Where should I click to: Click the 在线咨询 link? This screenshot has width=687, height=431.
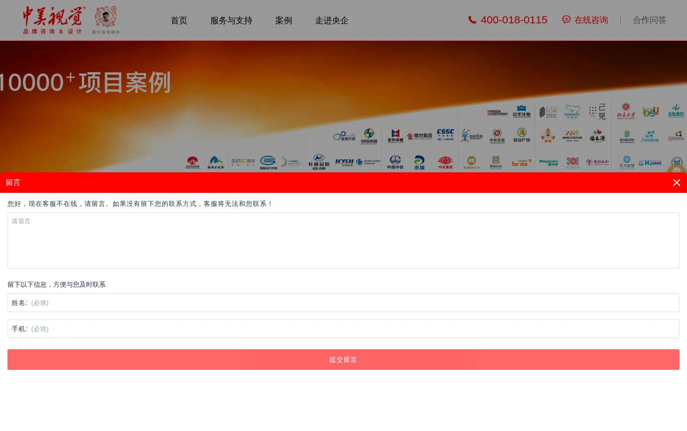tap(591, 20)
